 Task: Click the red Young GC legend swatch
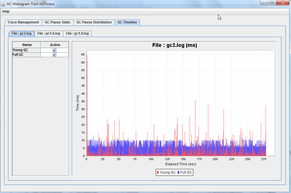tap(158, 172)
